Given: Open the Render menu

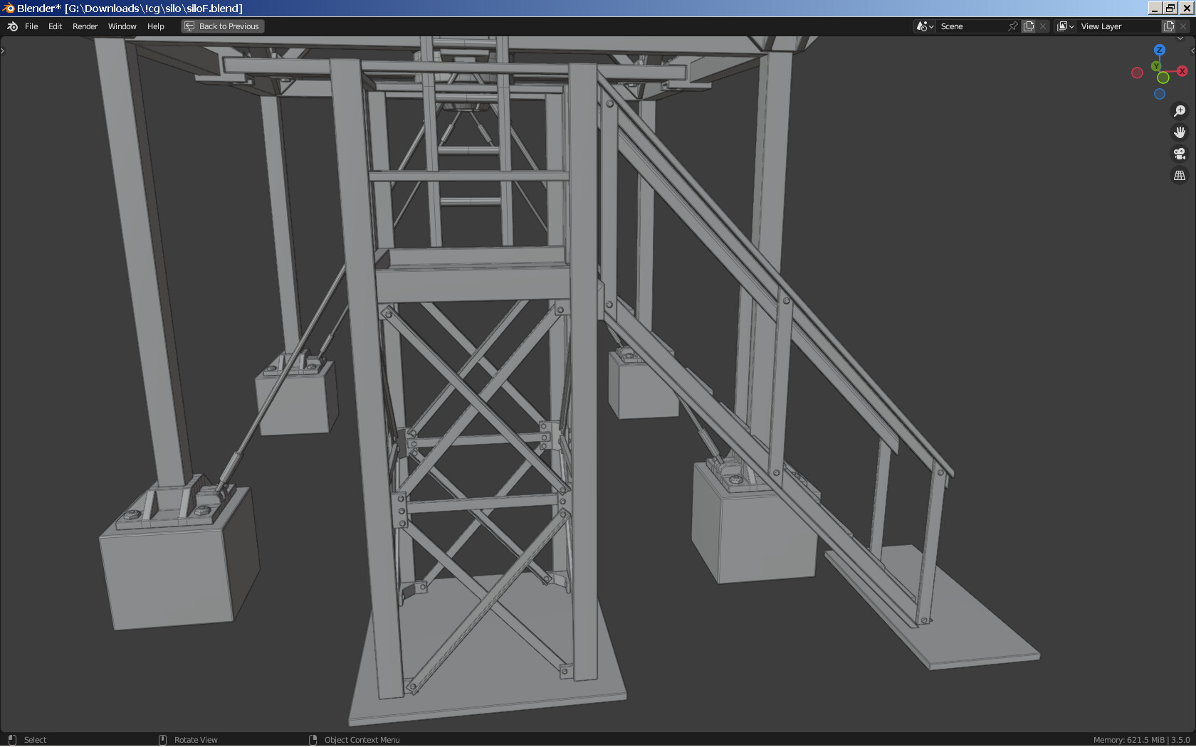Looking at the screenshot, I should 85,26.
